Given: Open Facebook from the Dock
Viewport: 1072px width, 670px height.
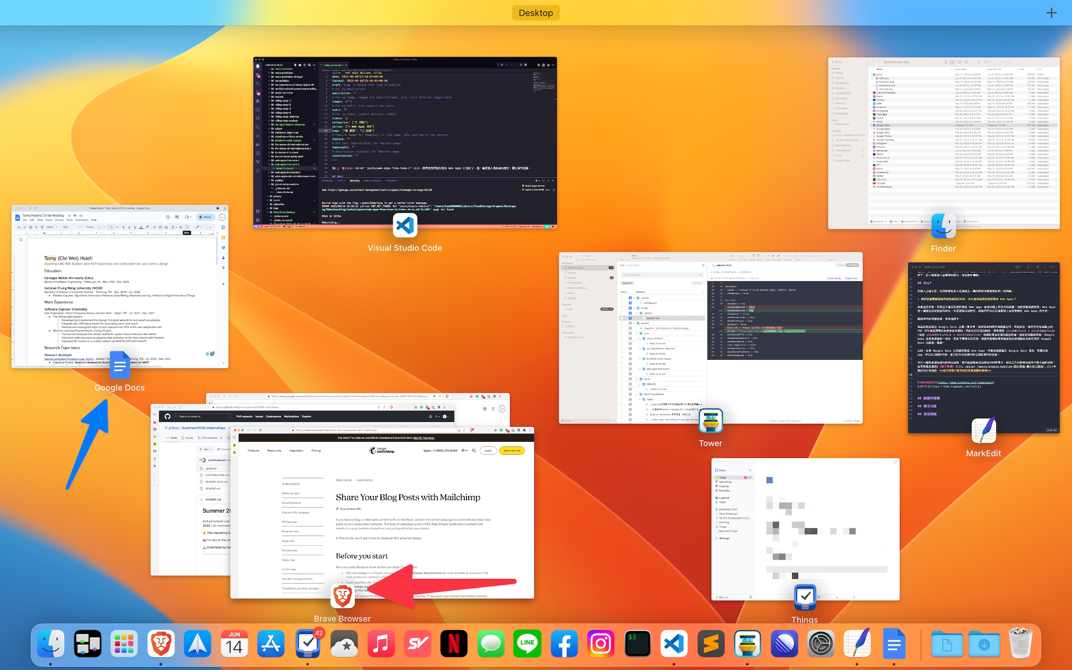Looking at the screenshot, I should pyautogui.click(x=564, y=644).
